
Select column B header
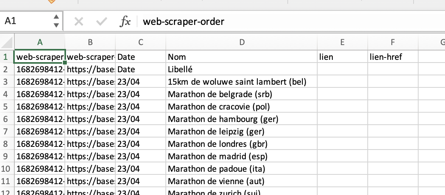(x=90, y=42)
